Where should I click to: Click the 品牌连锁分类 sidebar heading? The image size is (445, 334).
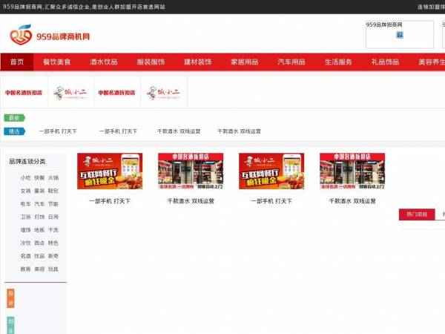point(27,161)
